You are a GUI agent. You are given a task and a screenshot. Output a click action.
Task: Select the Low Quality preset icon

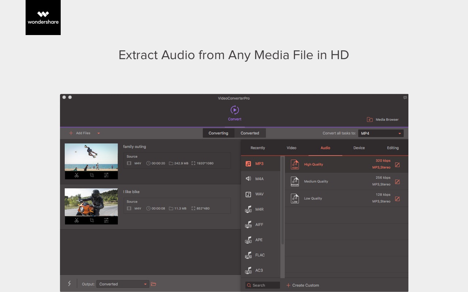click(295, 199)
